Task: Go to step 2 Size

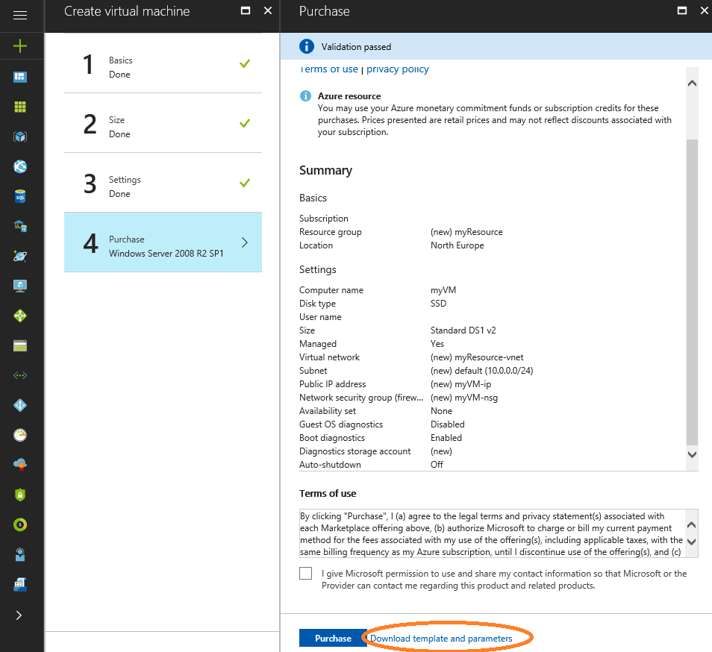Action: 163,123
